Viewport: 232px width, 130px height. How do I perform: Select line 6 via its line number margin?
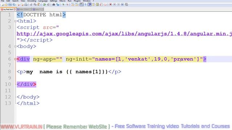coord(9,59)
